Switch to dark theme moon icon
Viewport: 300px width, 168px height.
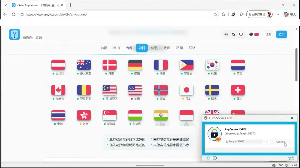[234, 34]
